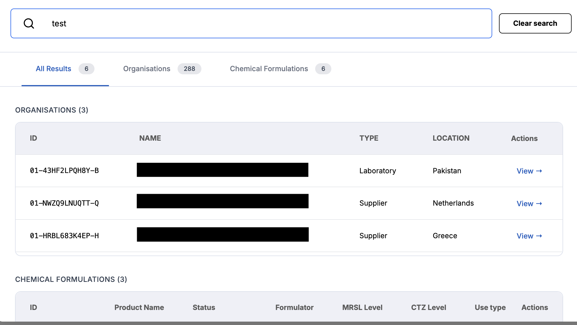This screenshot has height=325, width=577.
Task: Click the Formulator column header
Action: point(294,307)
